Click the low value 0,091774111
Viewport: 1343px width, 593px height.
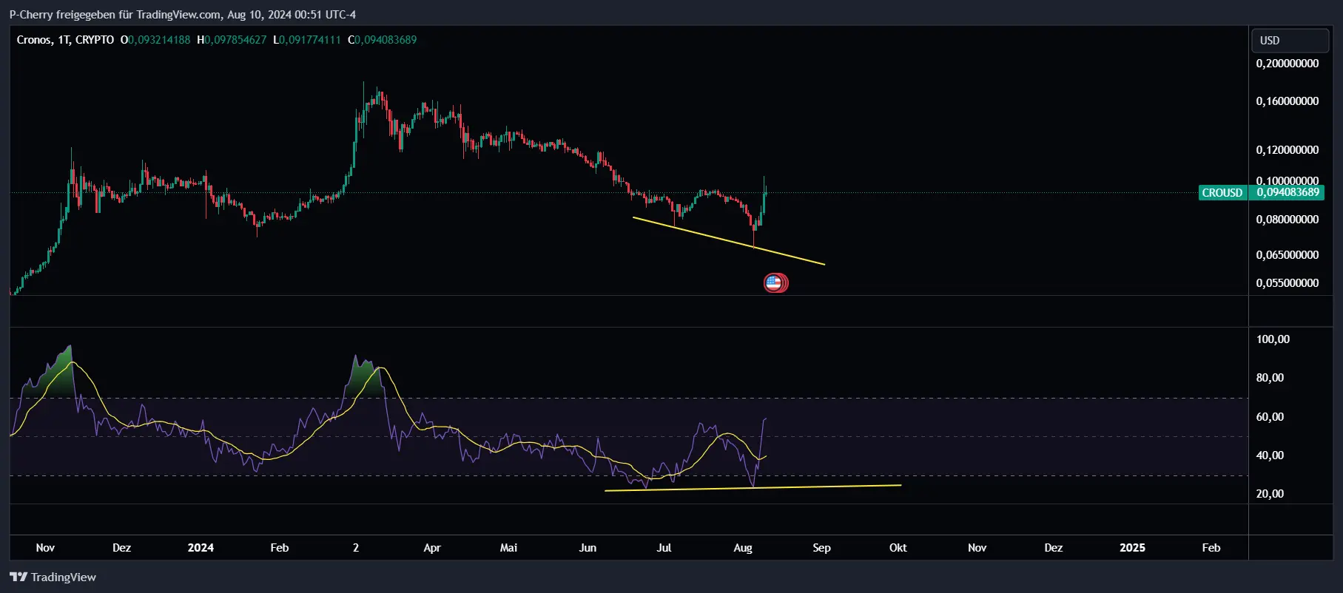pyautogui.click(x=310, y=40)
